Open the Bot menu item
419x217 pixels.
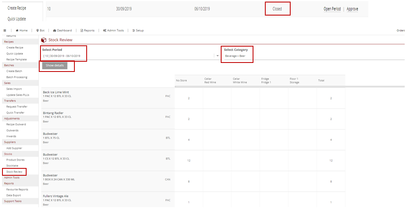[x=40, y=30]
